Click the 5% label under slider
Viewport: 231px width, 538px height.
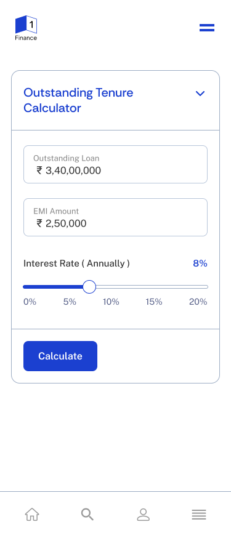click(70, 302)
